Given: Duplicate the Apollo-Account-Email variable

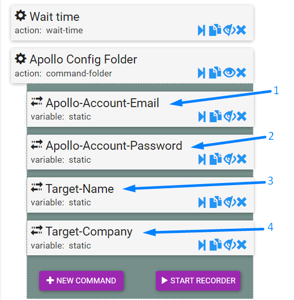Looking at the screenshot, I should tap(215, 116).
